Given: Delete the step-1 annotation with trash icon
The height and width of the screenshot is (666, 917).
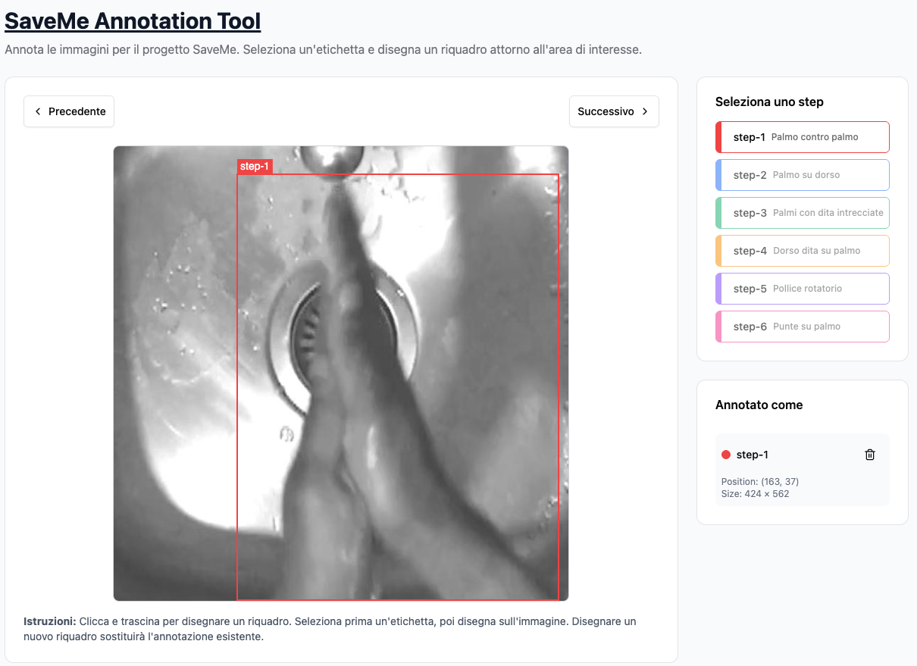Looking at the screenshot, I should coord(870,455).
